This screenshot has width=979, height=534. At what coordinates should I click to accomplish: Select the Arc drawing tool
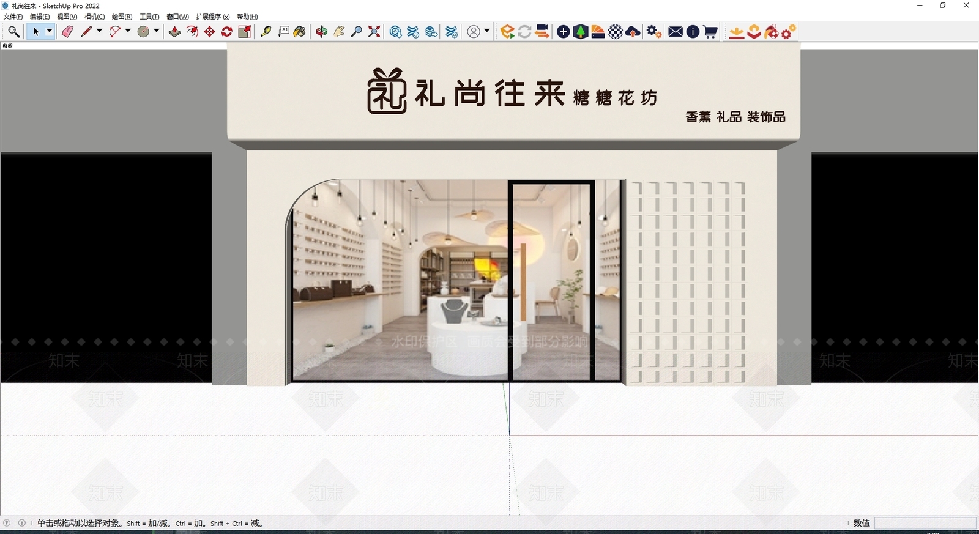114,32
